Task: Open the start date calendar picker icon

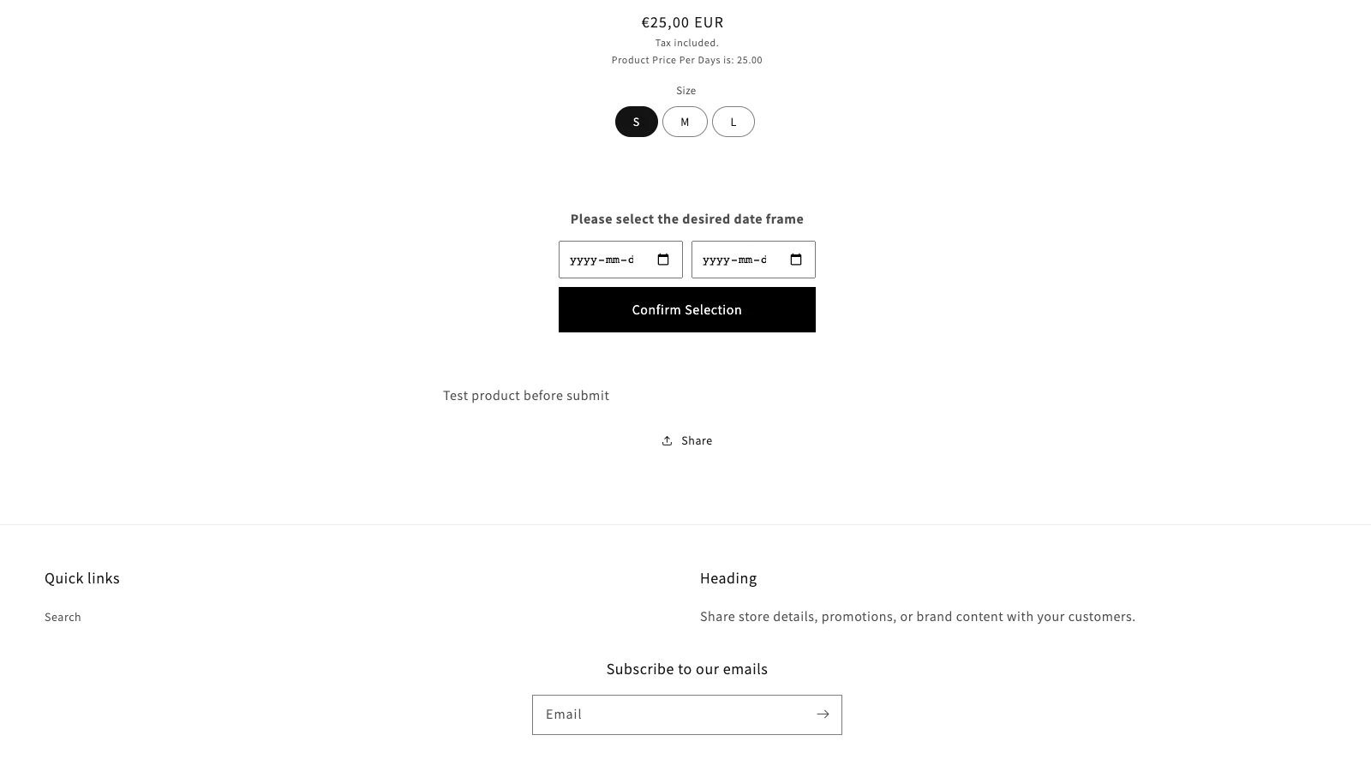Action: [663, 260]
